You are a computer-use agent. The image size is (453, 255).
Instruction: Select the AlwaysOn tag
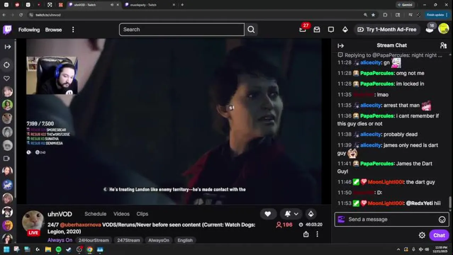159,240
